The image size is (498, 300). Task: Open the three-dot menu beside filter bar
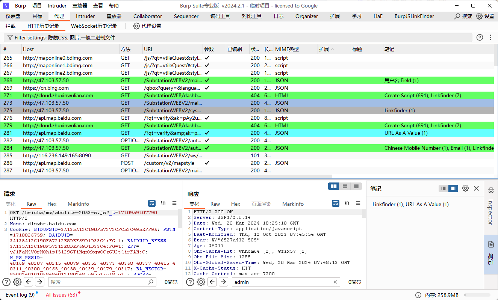490,38
